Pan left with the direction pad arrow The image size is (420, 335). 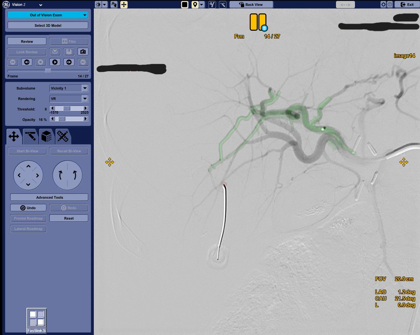(19, 175)
